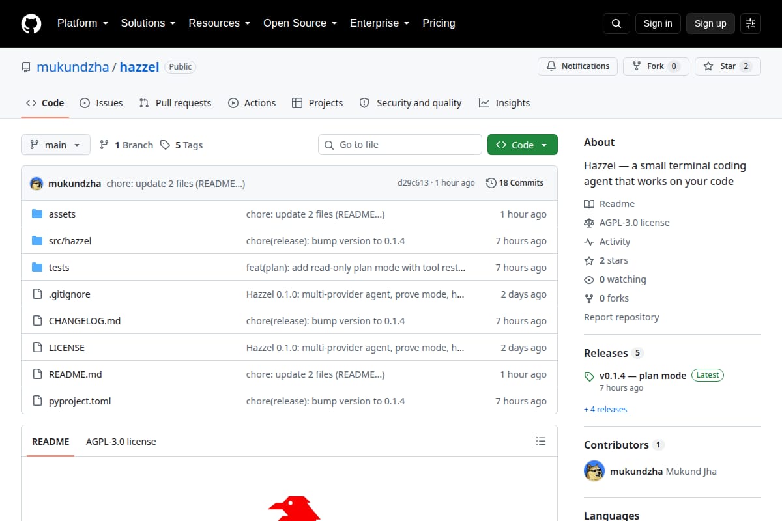
Task: Click the README.md file icon
Action: 37,374
